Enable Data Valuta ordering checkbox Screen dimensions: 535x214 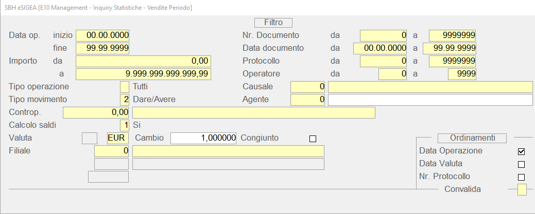click(x=521, y=164)
